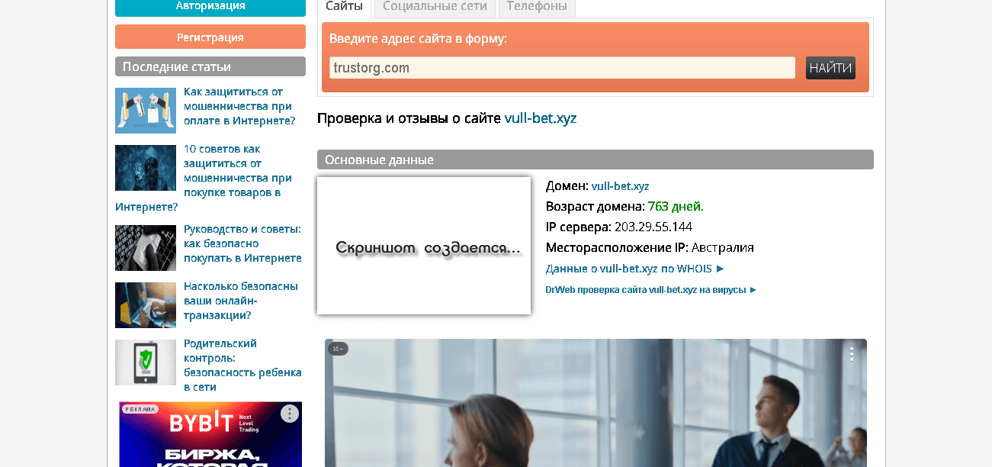Switch to the Социальные сети tab
The height and width of the screenshot is (467, 992).
tap(433, 7)
